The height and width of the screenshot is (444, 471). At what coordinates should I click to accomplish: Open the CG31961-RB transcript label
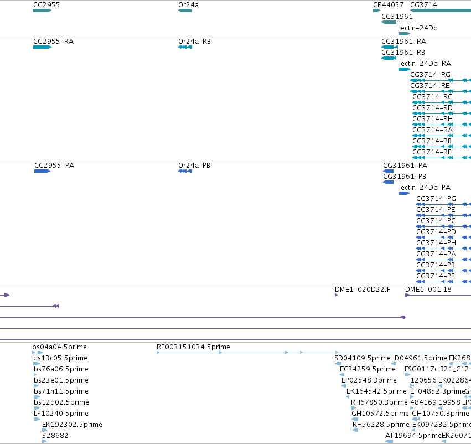403,53
